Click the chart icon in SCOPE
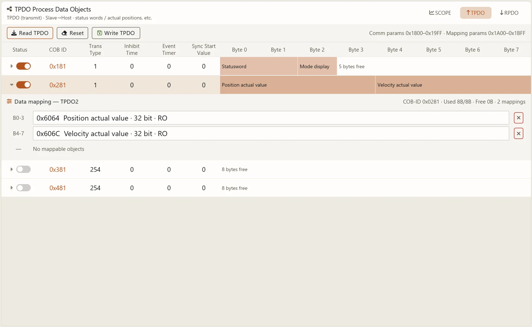This screenshot has height=327, width=532. point(432,13)
